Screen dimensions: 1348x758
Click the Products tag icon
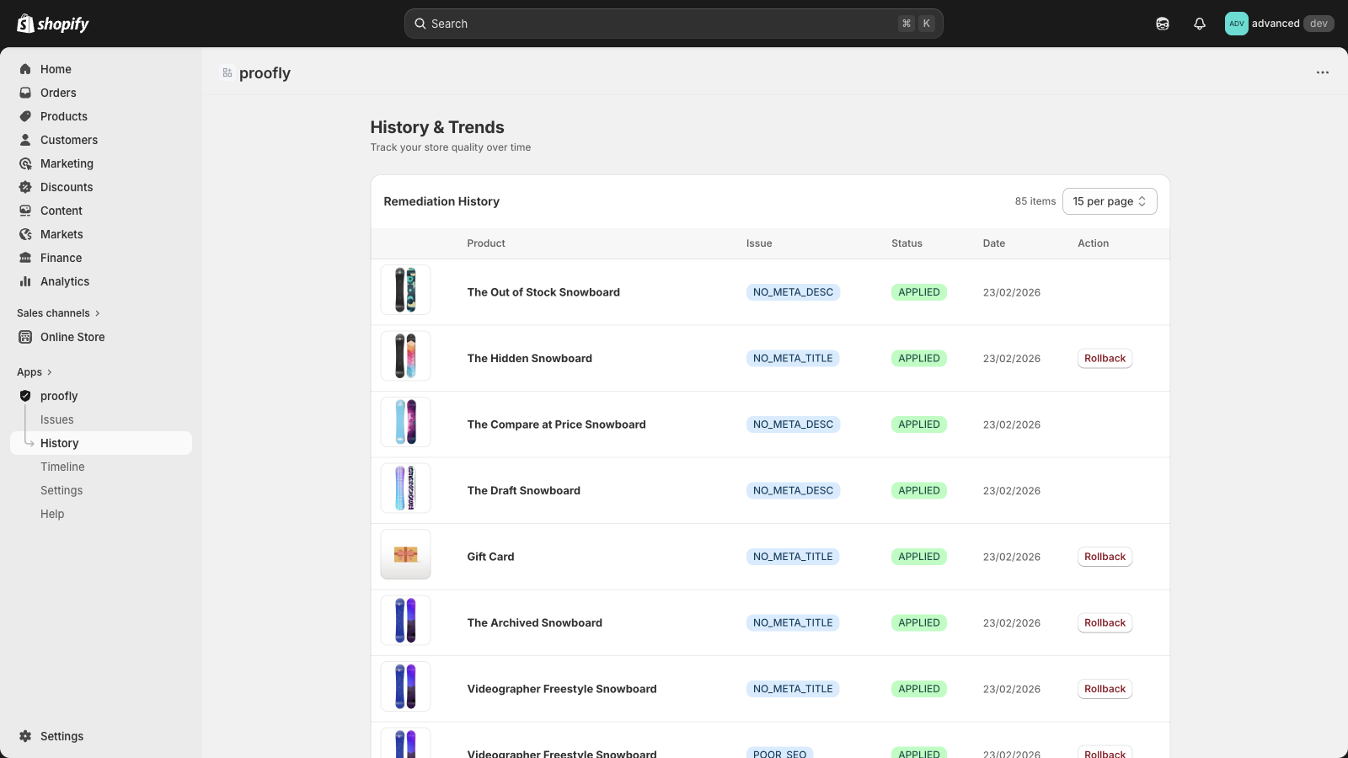26,116
